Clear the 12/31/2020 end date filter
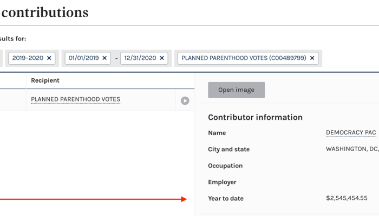 (x=161, y=58)
